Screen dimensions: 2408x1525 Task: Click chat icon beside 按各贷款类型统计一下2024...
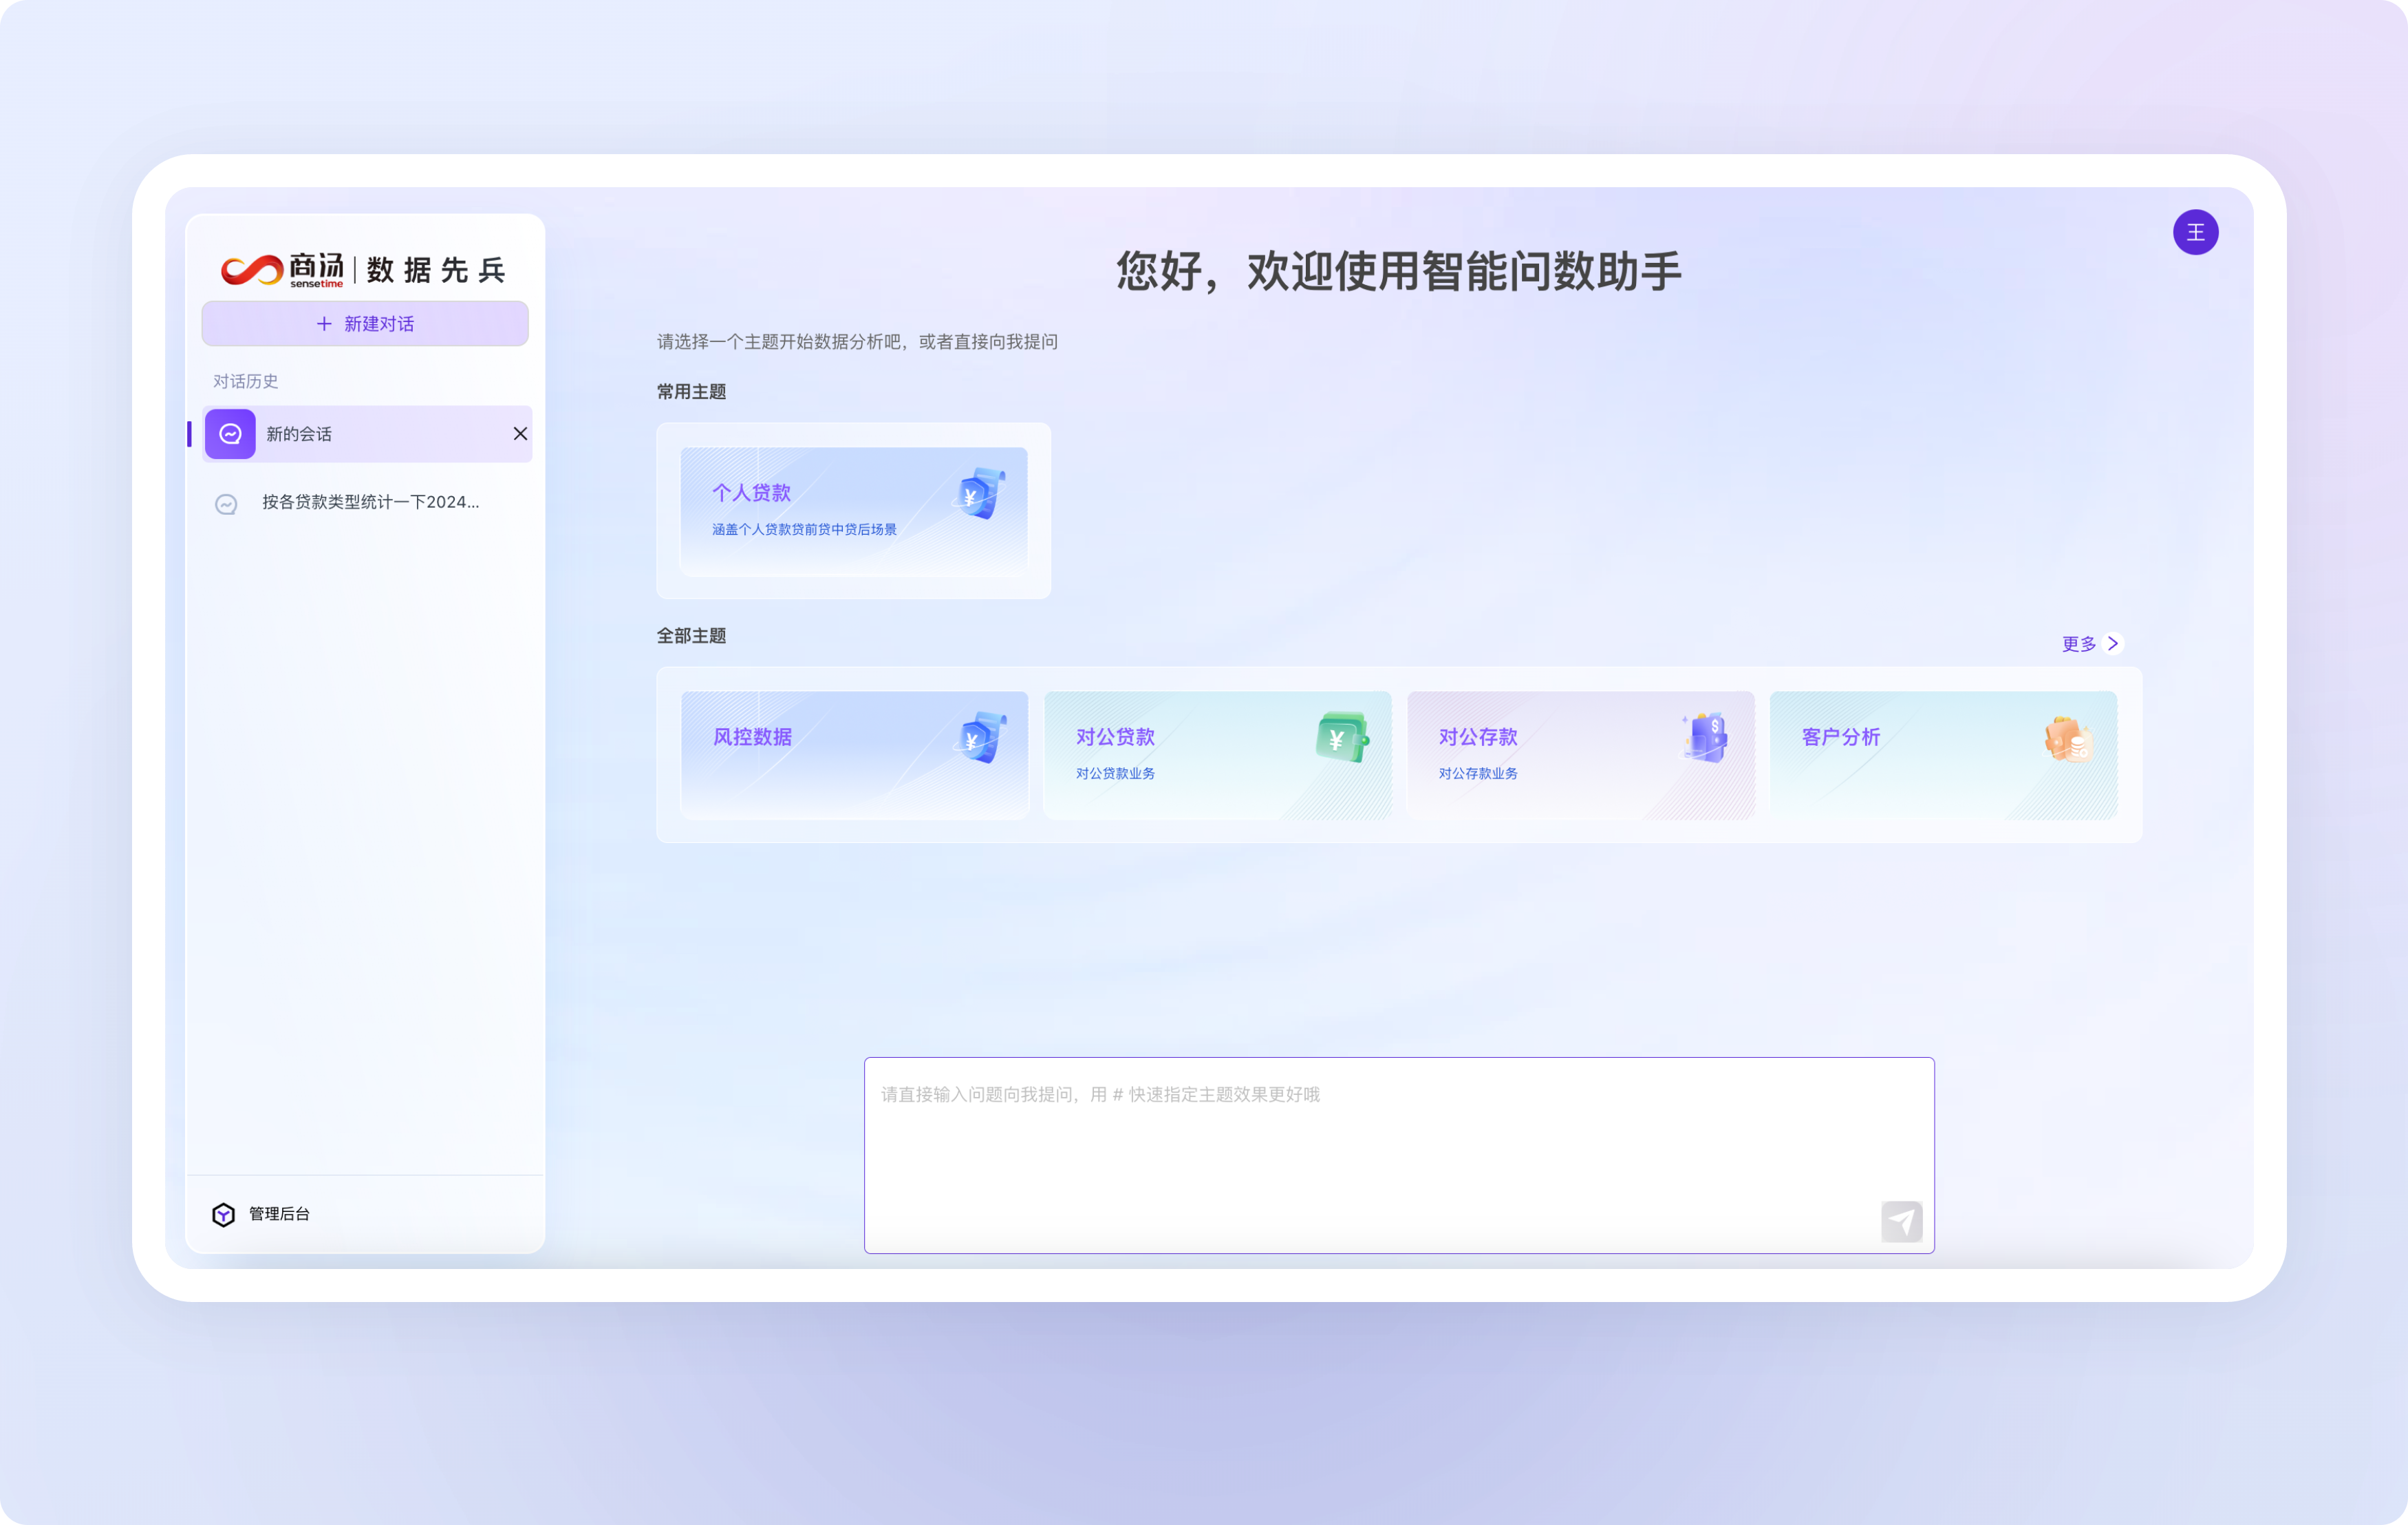pos(227,504)
